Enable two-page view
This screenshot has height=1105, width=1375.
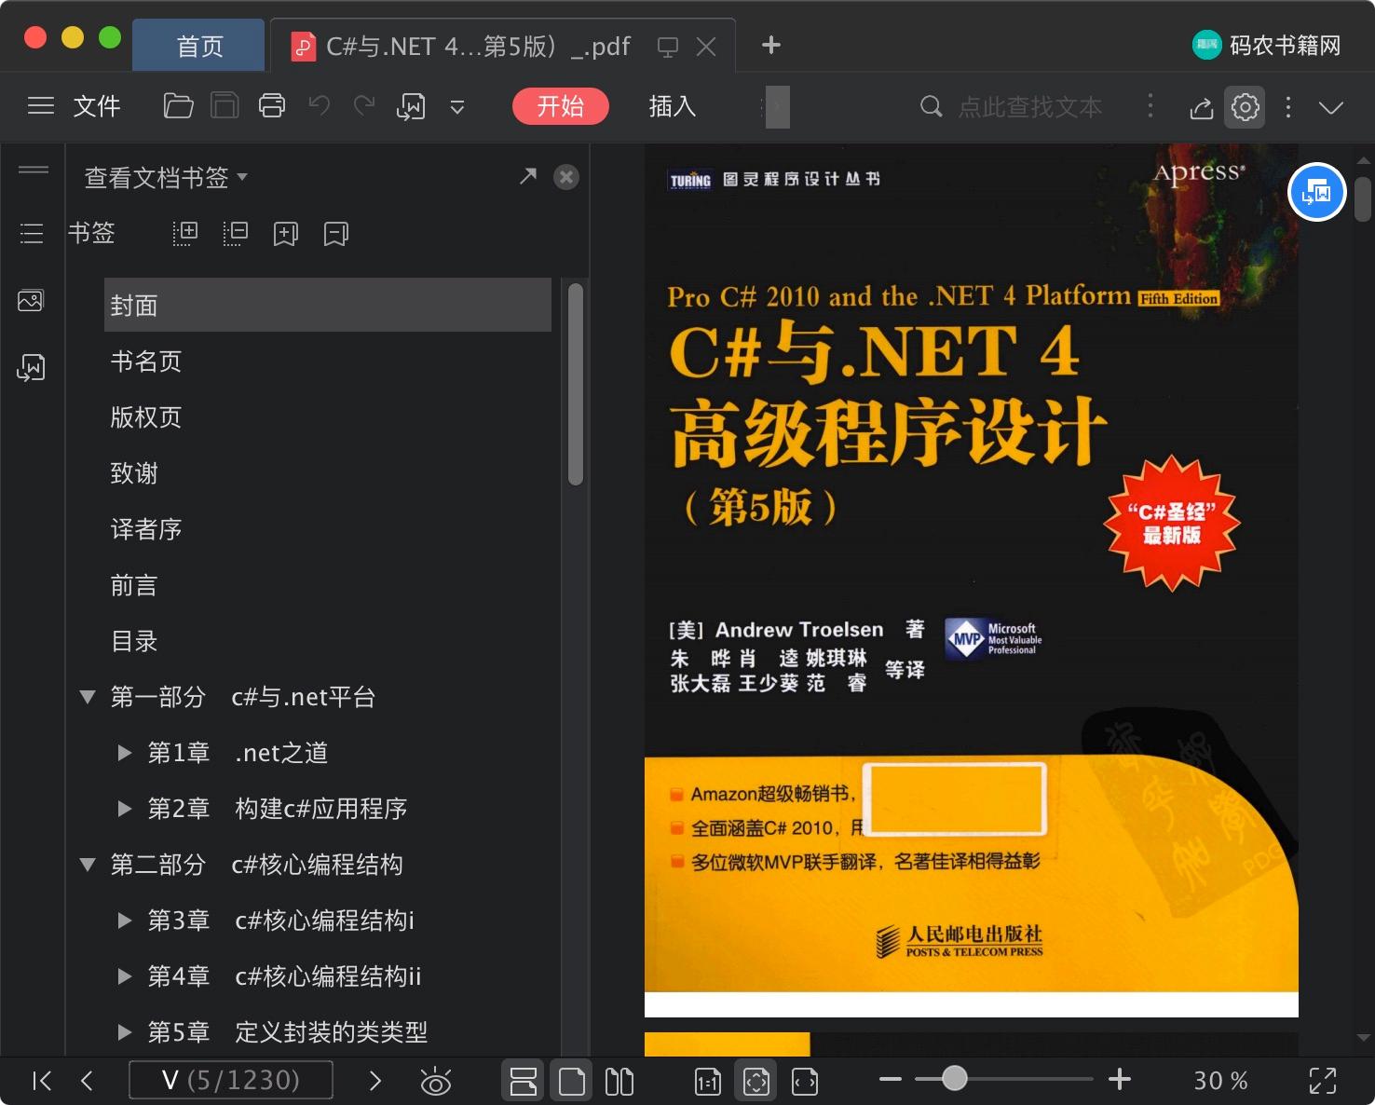(x=619, y=1081)
